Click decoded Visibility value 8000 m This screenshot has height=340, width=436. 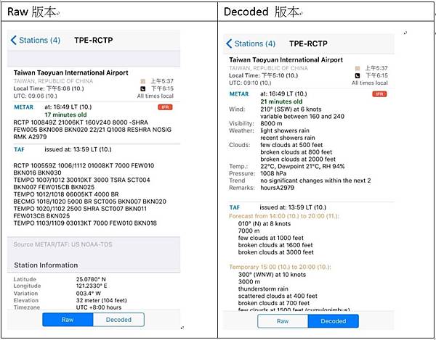point(271,124)
